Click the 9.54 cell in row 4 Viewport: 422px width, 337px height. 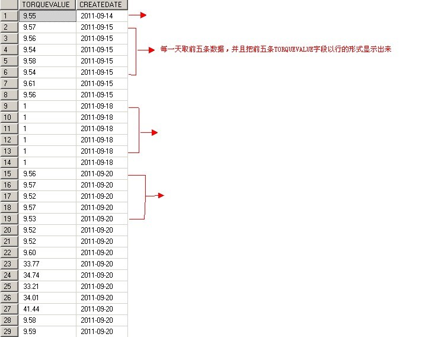tap(47, 50)
